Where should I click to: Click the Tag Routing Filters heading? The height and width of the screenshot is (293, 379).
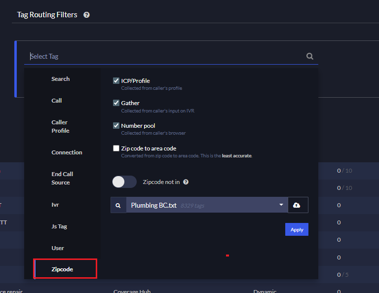[x=47, y=15]
